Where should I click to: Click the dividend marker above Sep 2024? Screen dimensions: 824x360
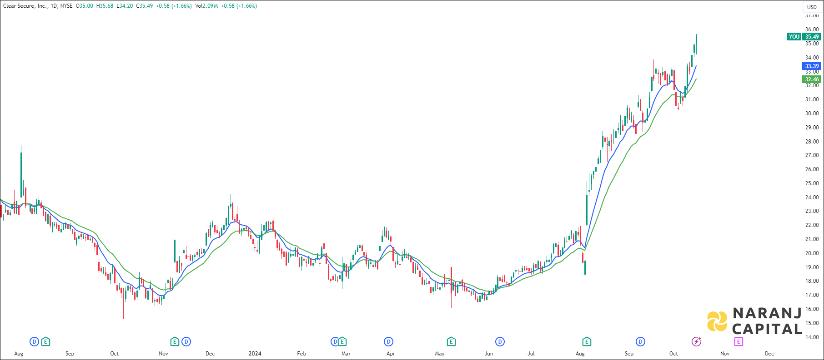[640, 341]
